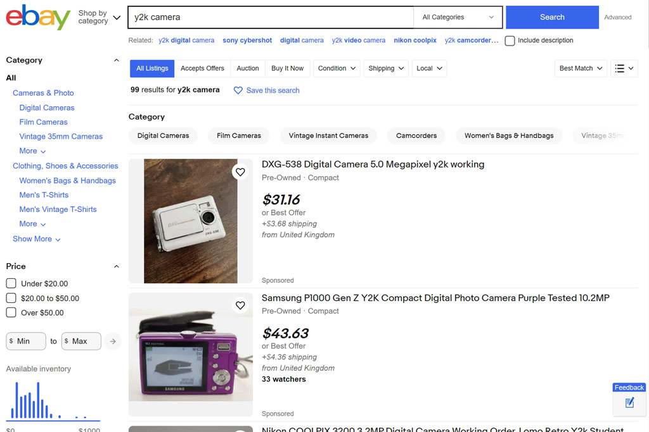Submit price range arrow button
Viewport: 649px width, 432px height.
coord(112,342)
